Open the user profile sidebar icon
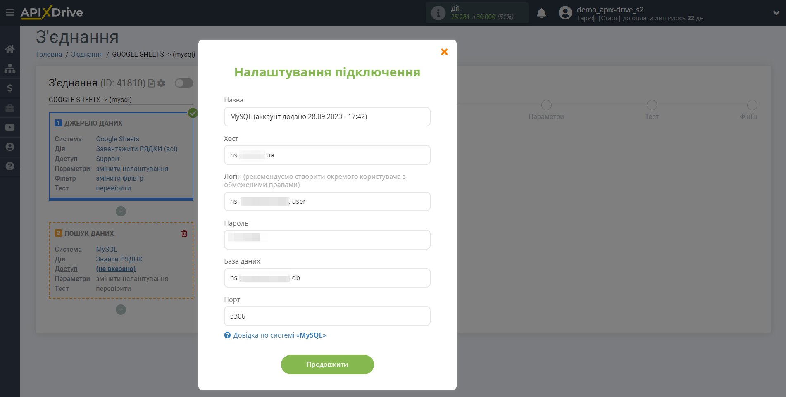The height and width of the screenshot is (397, 786). click(x=10, y=147)
